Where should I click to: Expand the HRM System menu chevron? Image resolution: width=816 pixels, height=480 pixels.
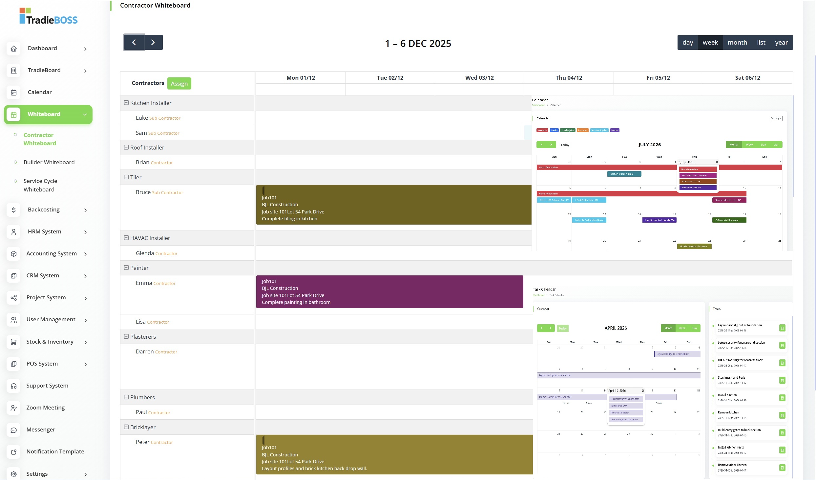point(85,232)
